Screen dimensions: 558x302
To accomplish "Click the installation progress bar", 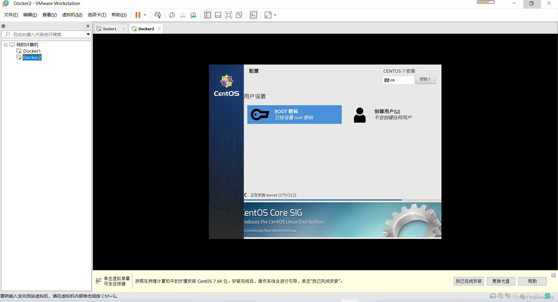I will (342, 200).
